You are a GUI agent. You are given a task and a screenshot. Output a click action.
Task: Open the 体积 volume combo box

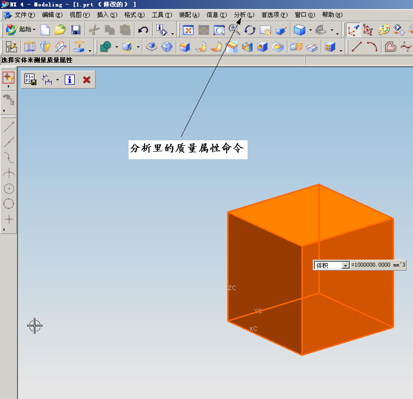(332, 265)
